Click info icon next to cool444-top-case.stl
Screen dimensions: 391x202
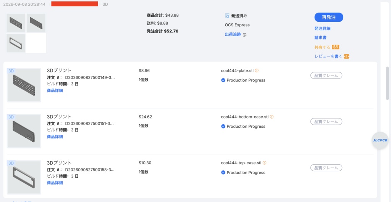coord(264,163)
